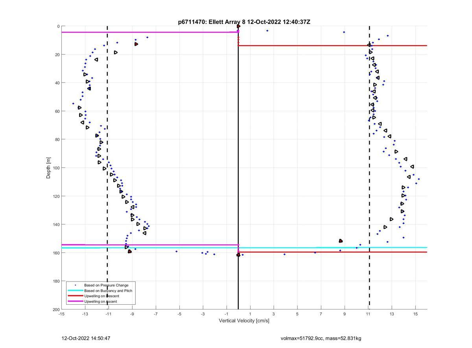Click y-axis tick label '100'
This screenshot has width=472, height=348.
coord(56,168)
